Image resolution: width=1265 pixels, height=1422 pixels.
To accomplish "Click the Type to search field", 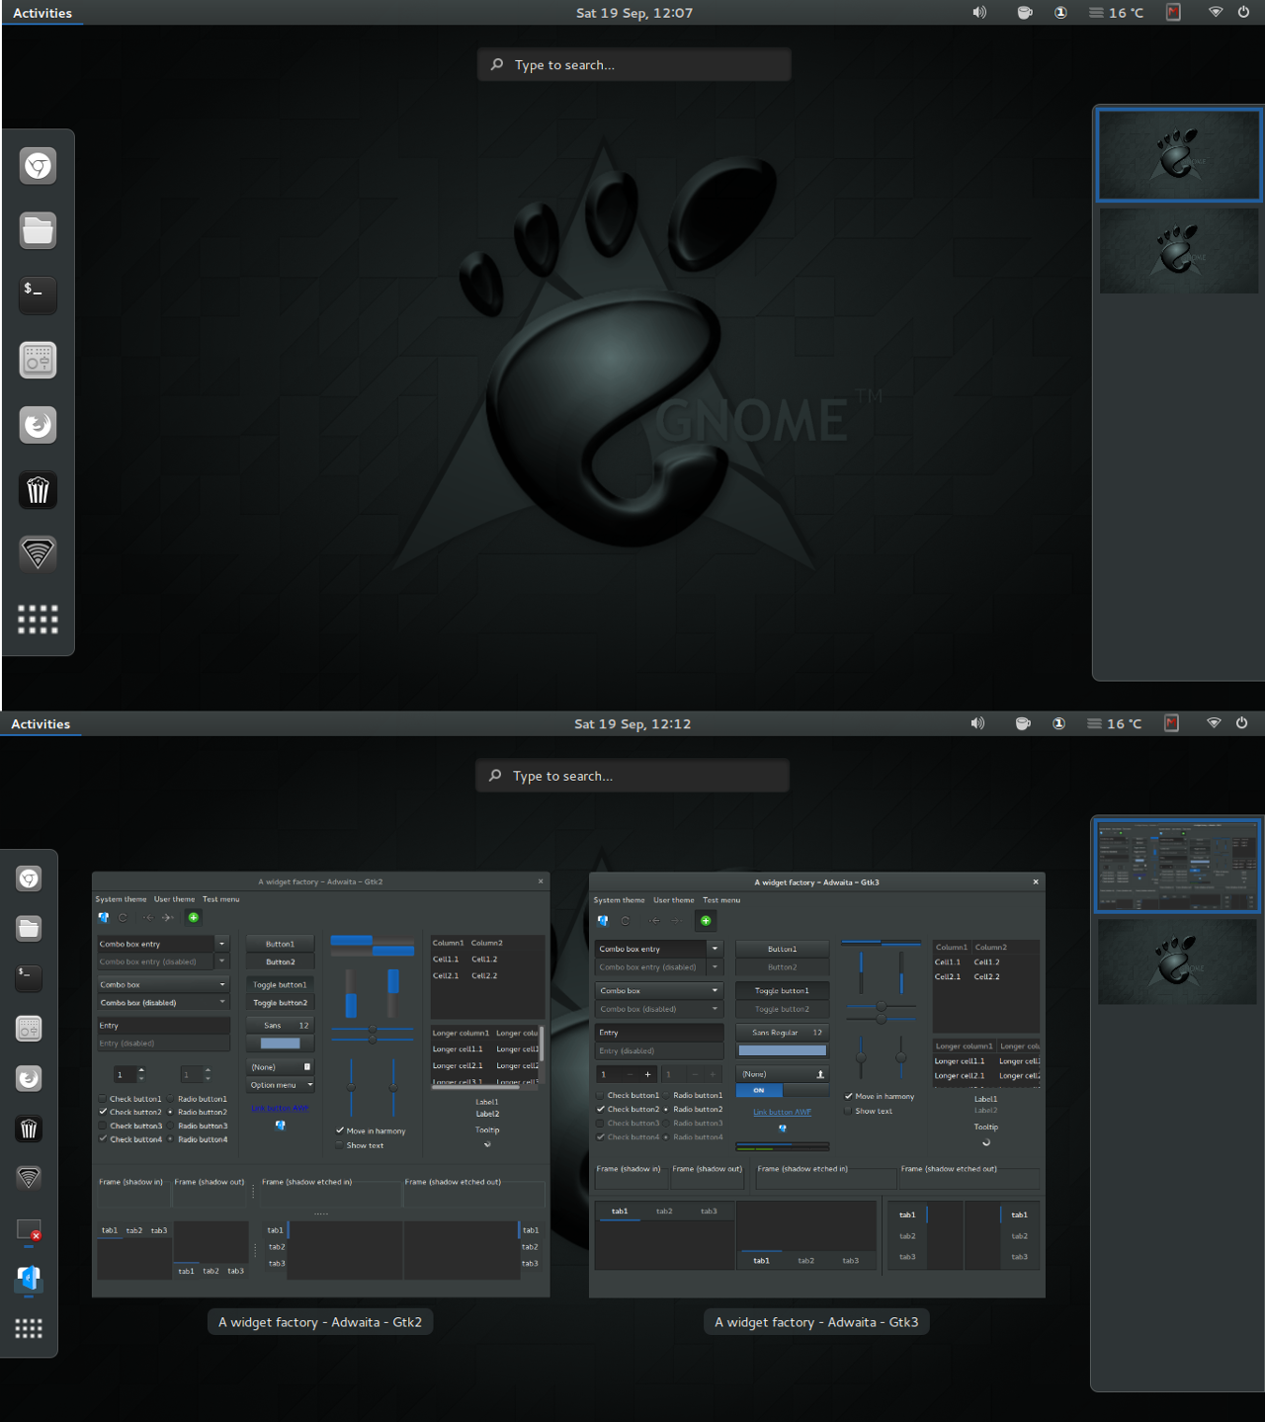I will (x=632, y=64).
